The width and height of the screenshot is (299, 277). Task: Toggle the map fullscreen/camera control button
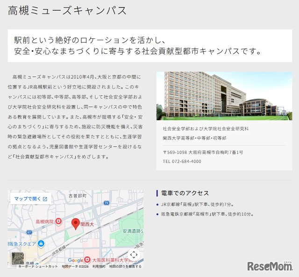click(134, 255)
